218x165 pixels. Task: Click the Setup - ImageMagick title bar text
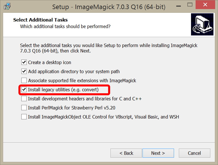[109, 7]
